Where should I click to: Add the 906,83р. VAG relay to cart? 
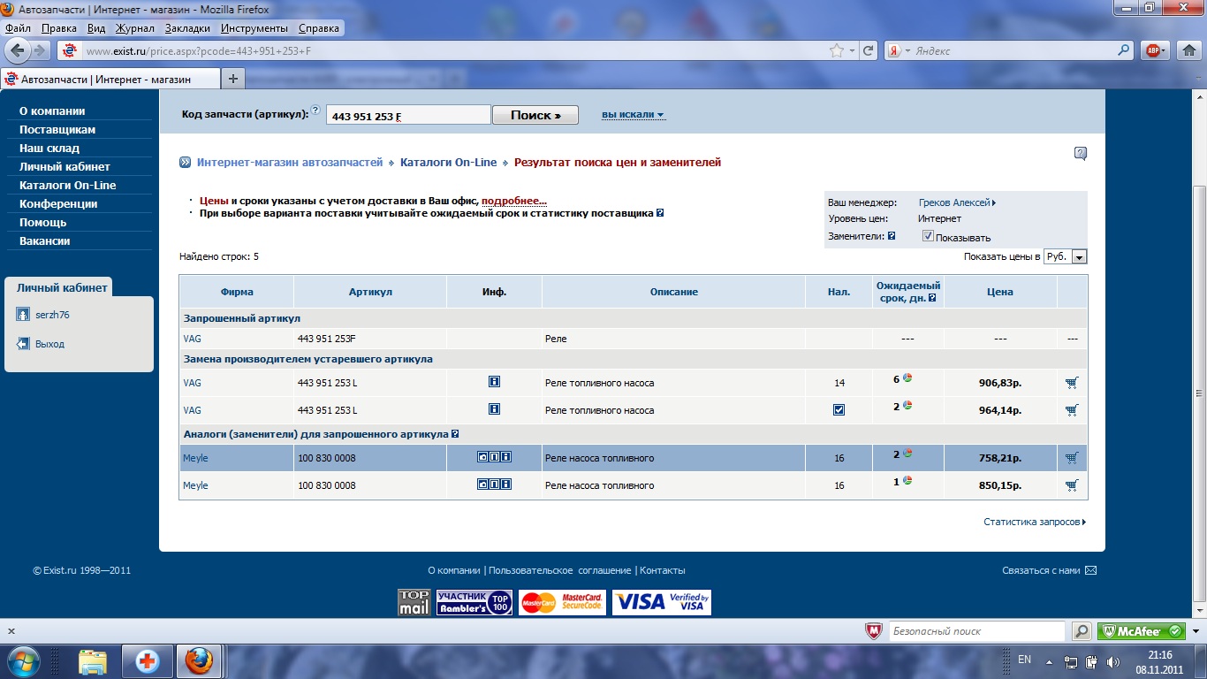(1072, 383)
